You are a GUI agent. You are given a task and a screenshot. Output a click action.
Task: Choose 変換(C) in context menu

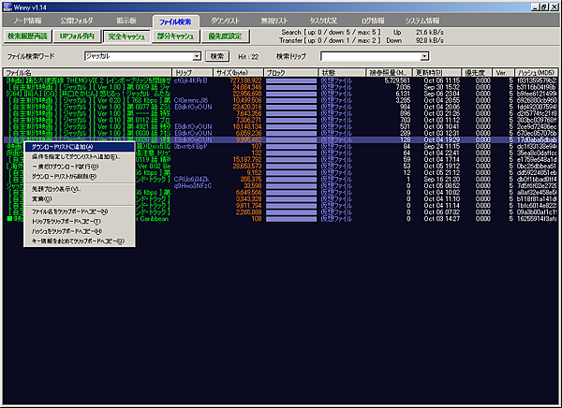coord(80,198)
